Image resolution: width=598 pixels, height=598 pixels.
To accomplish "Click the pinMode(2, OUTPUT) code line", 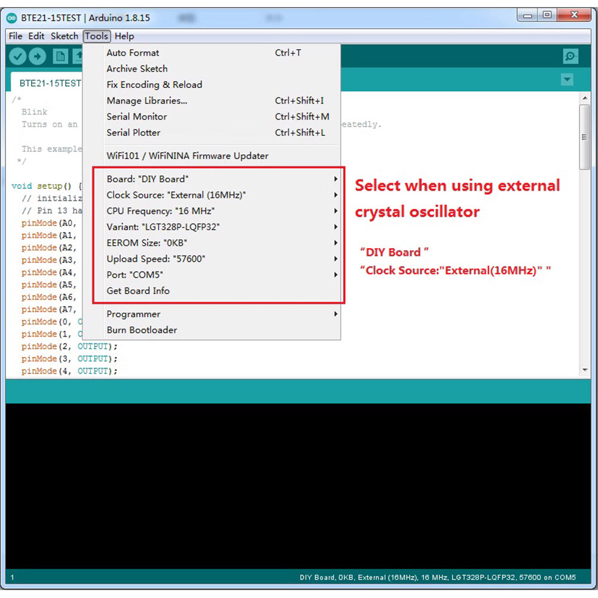I will 69,346.
